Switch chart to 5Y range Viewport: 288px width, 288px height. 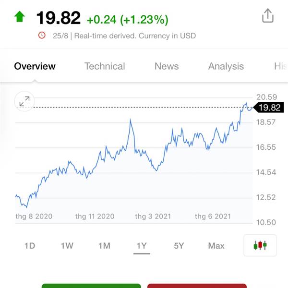point(179,246)
